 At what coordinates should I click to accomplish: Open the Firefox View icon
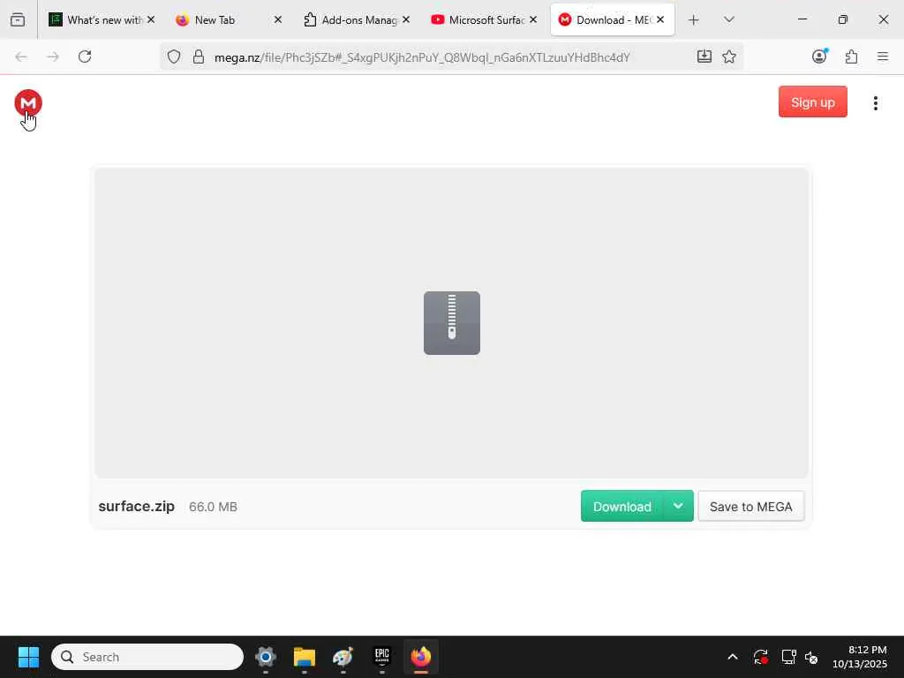[18, 20]
